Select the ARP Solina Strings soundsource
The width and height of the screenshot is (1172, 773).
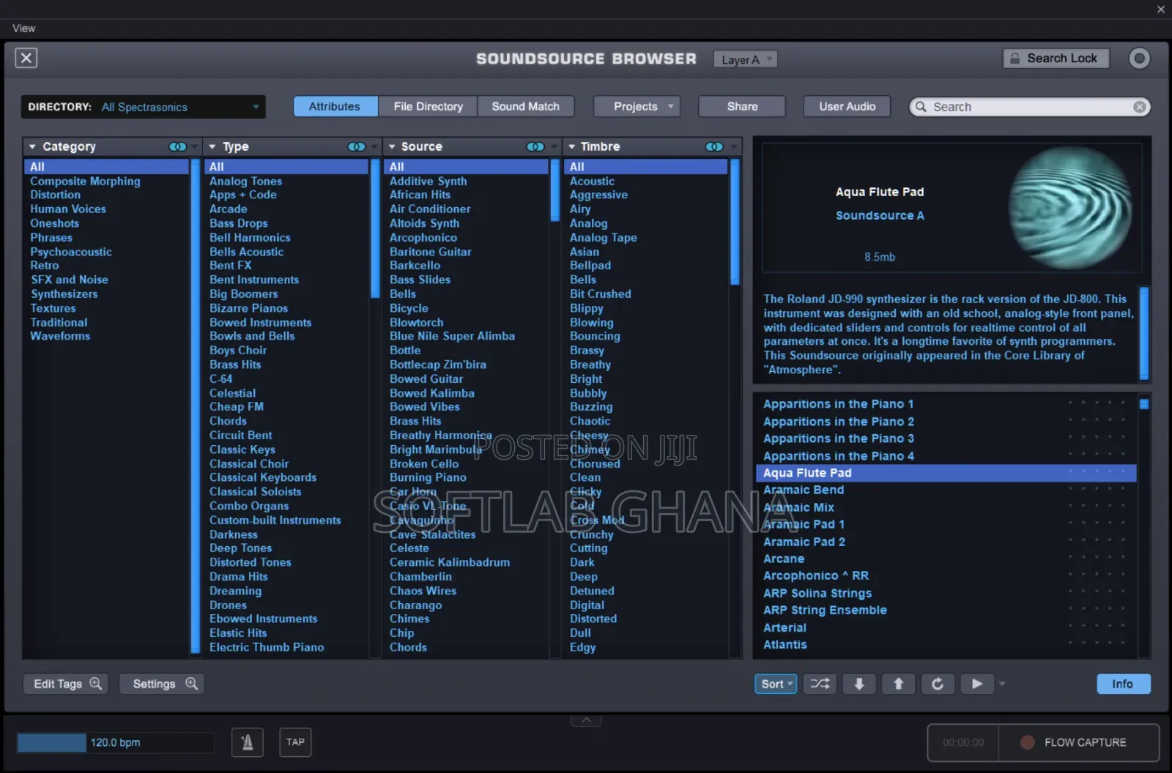click(817, 594)
